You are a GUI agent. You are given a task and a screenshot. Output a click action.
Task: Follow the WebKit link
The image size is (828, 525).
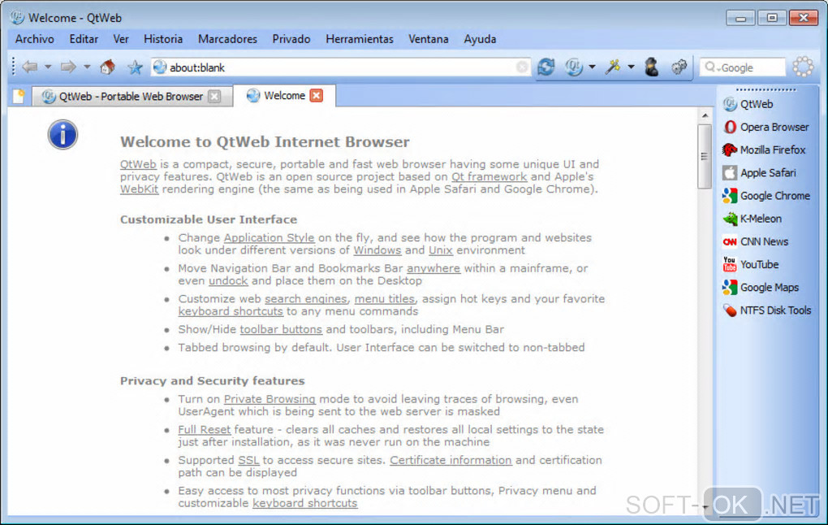(139, 189)
